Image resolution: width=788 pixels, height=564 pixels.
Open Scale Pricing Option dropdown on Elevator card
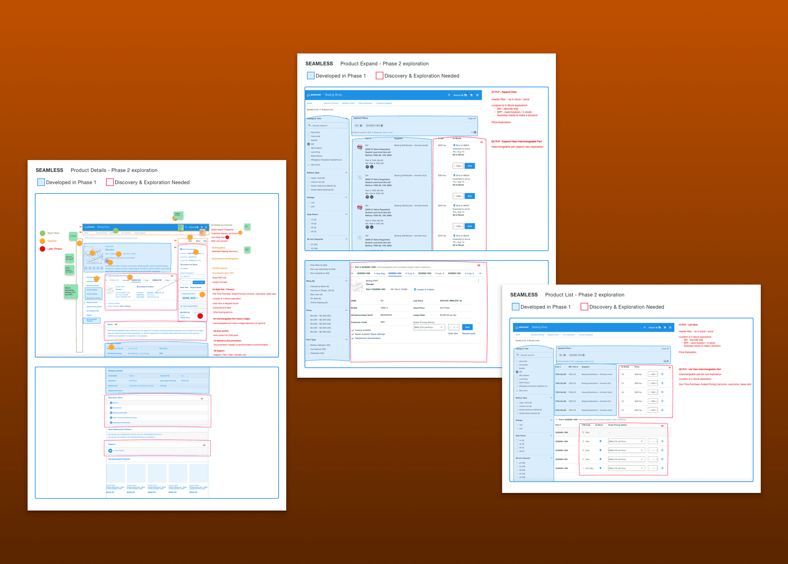[429, 327]
